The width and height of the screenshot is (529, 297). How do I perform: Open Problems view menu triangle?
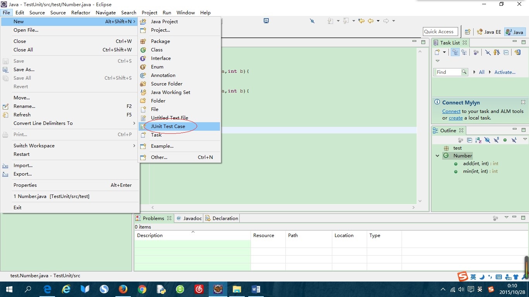[x=506, y=218]
